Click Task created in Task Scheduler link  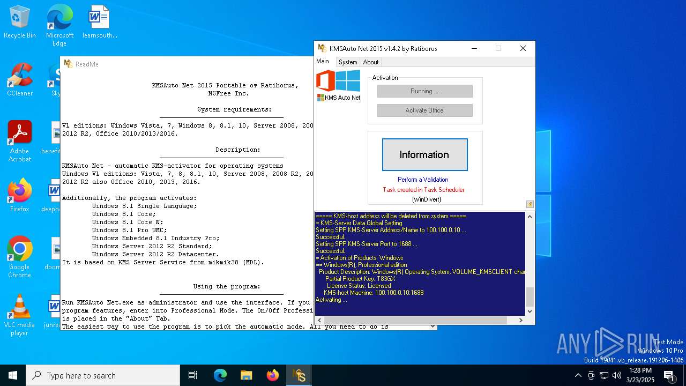tap(423, 190)
